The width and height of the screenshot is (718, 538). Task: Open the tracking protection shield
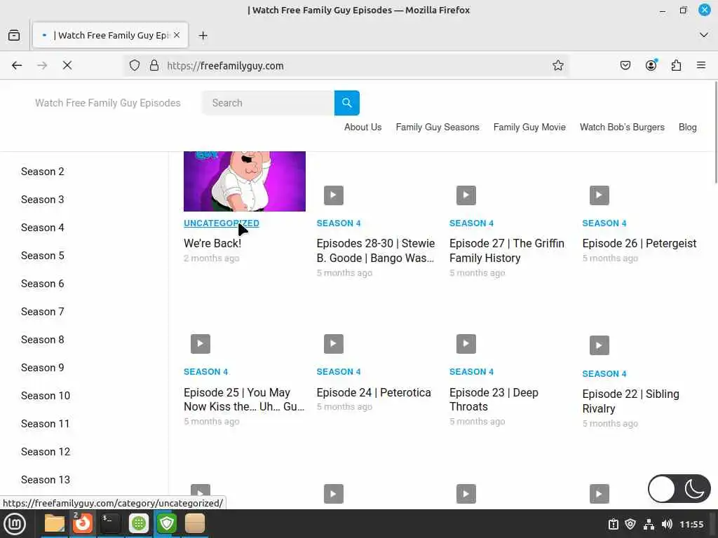click(134, 65)
